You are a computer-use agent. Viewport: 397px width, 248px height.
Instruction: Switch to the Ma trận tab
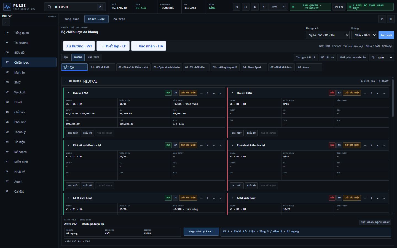(119, 19)
